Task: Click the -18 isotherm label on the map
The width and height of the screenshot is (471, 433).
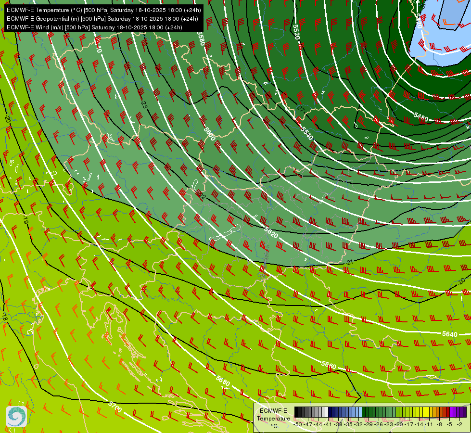Action: [5, 317]
